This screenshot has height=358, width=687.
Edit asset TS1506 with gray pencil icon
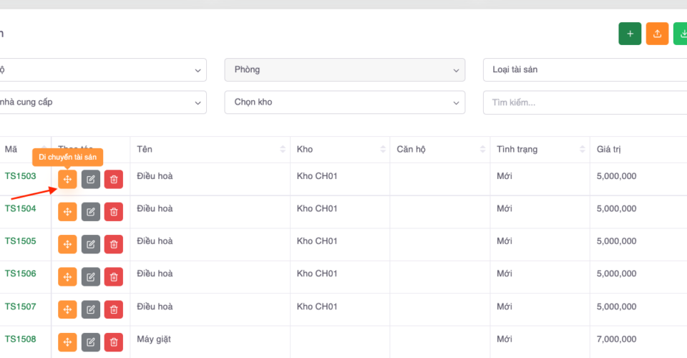[90, 276]
